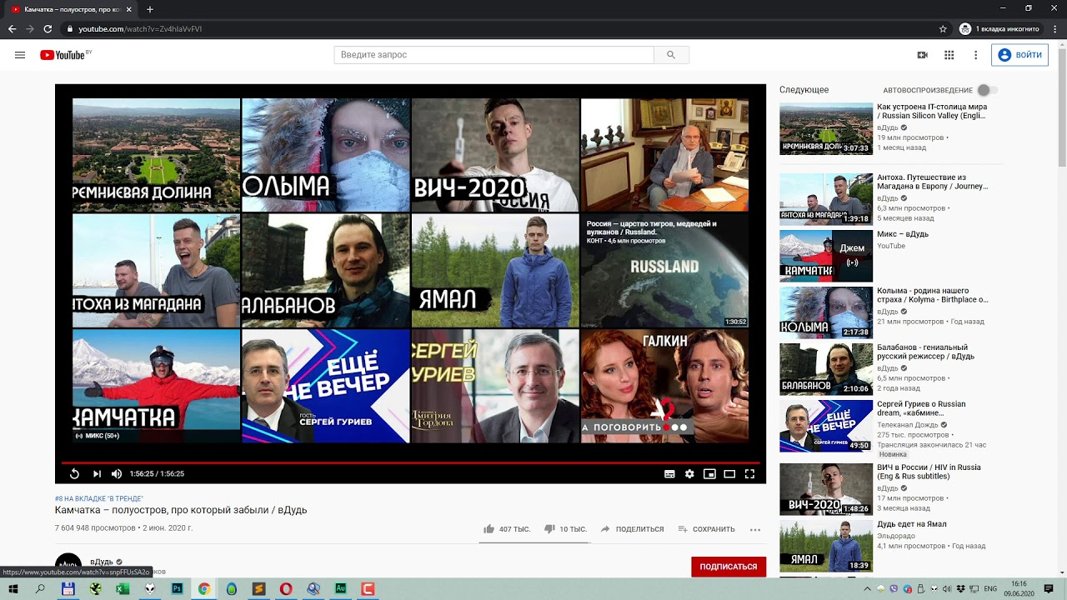
Task: Open the YouTube apps grid icon
Action: 949,55
